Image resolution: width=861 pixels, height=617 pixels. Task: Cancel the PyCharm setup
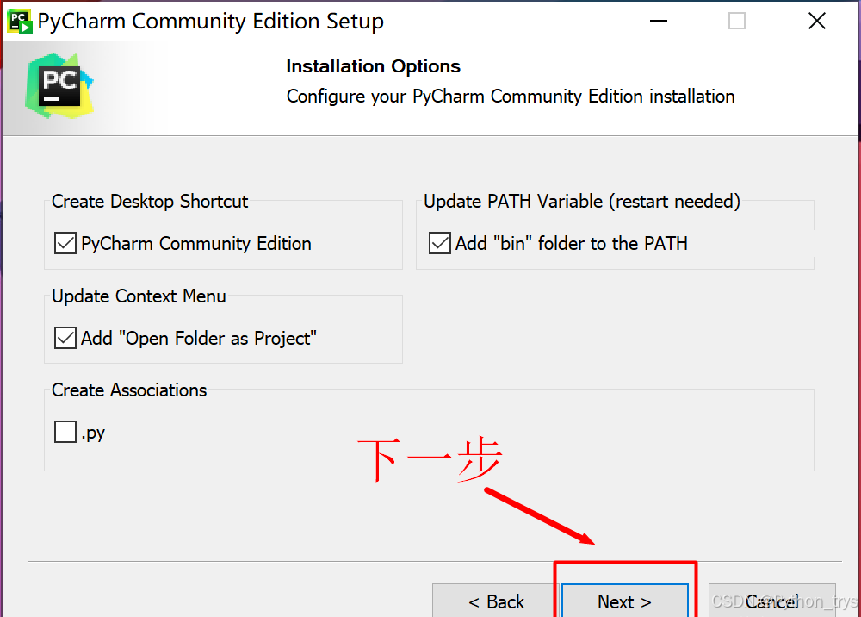772,601
